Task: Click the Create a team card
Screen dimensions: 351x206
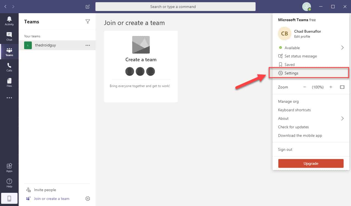Action: click(x=141, y=66)
